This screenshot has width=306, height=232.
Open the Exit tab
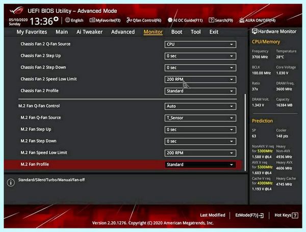(214, 32)
